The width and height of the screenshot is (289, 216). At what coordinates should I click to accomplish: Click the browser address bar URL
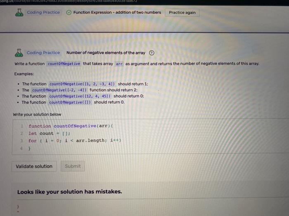(x=69, y=1)
